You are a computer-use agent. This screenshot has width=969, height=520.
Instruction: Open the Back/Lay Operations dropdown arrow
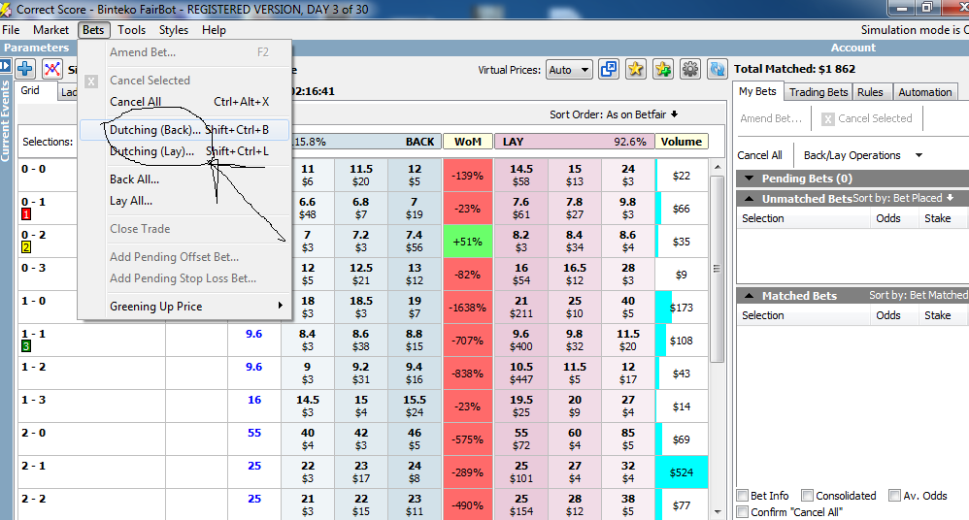(919, 155)
